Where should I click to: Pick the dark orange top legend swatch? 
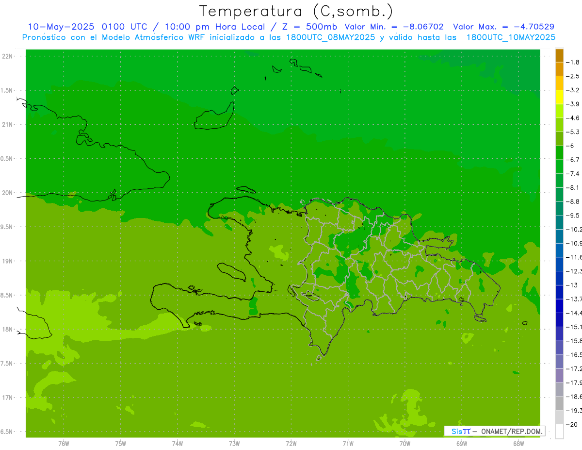point(559,55)
